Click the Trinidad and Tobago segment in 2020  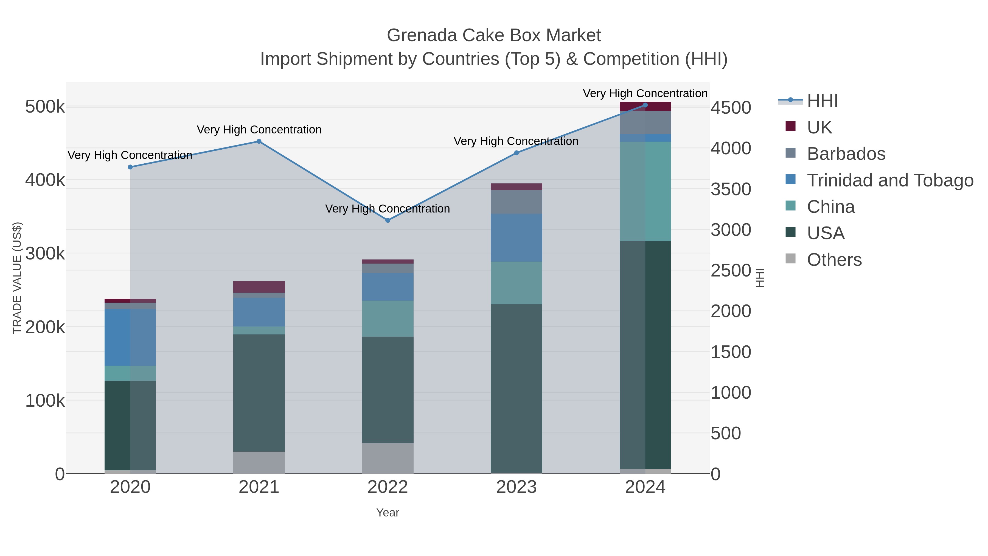pyautogui.click(x=130, y=337)
